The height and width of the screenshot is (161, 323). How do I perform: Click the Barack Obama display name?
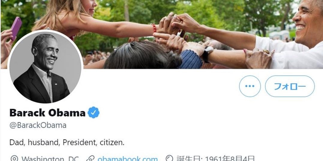[47, 113]
